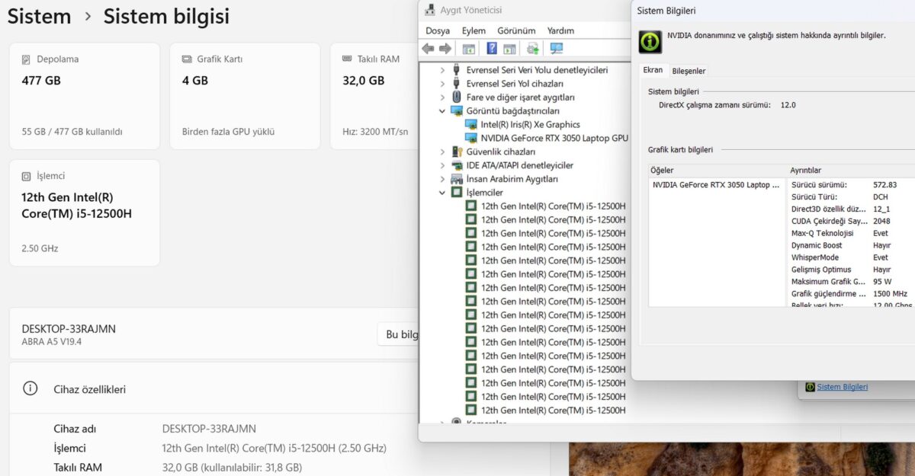
Task: Click the blue question mark Help toolbar icon
Action: click(492, 49)
